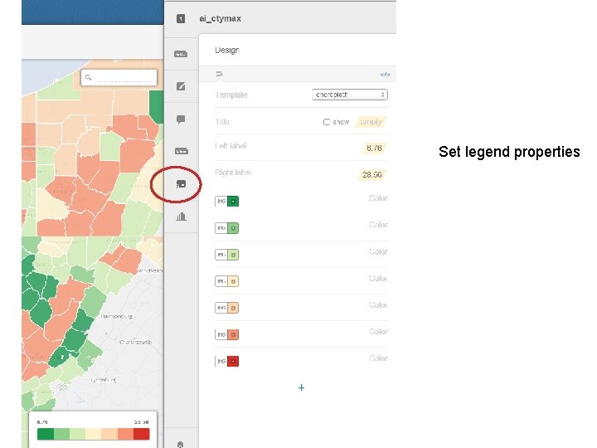The image size is (597, 448).
Task: Open the infowindow speech bubble icon
Action: click(x=181, y=119)
